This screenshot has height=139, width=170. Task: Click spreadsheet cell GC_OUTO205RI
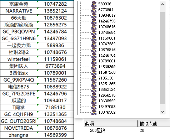(19, 121)
